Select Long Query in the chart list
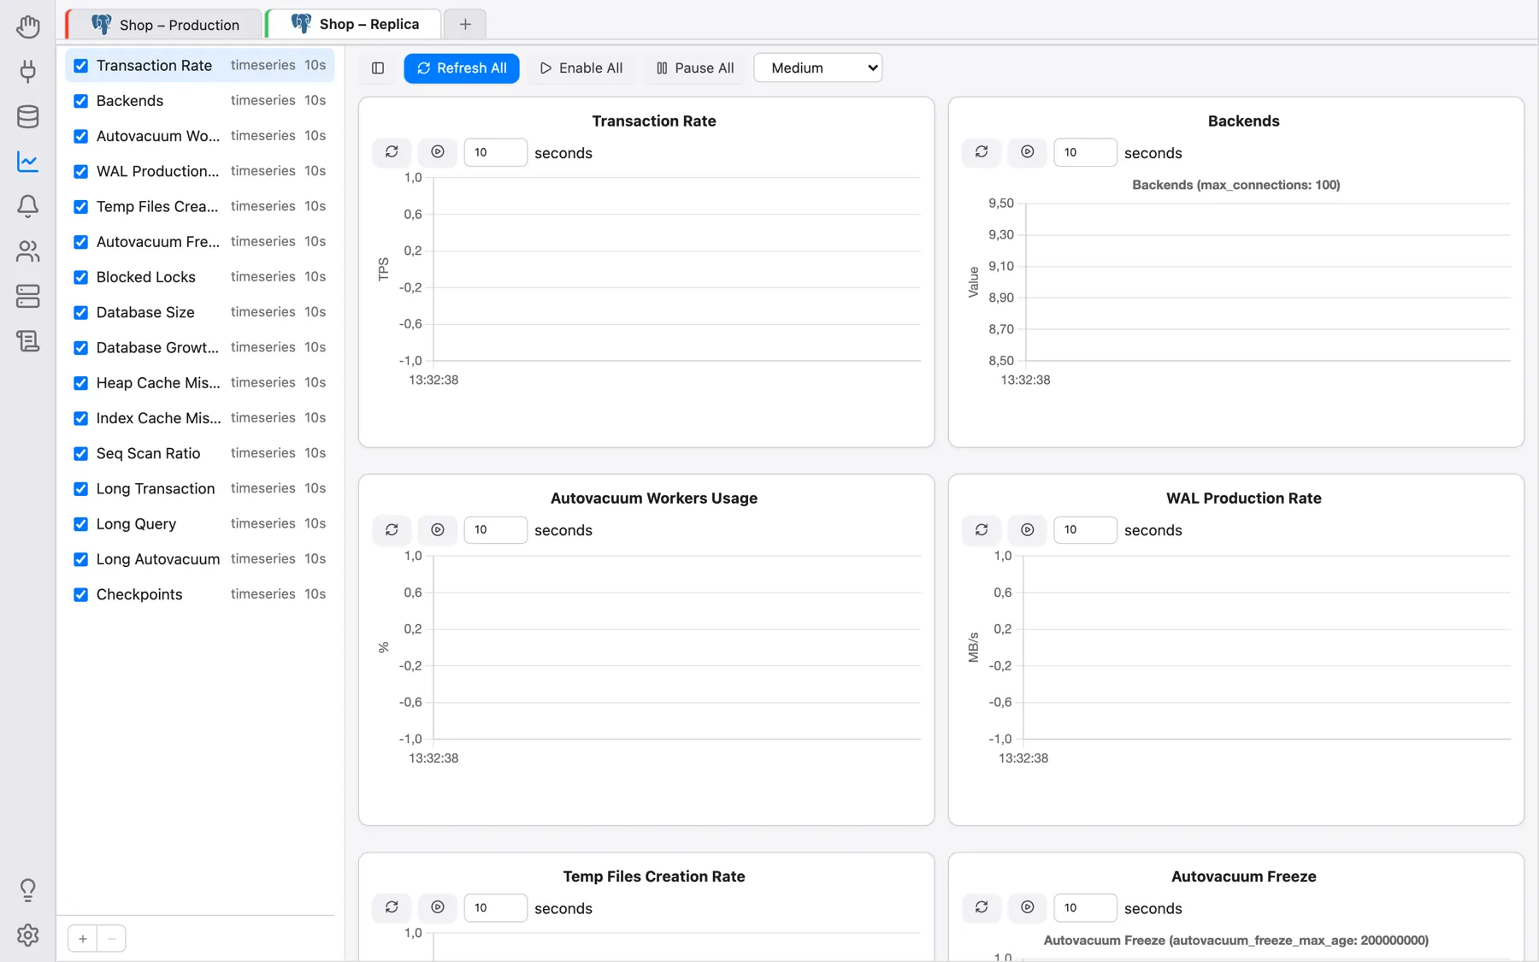The height and width of the screenshot is (962, 1539). (200, 524)
